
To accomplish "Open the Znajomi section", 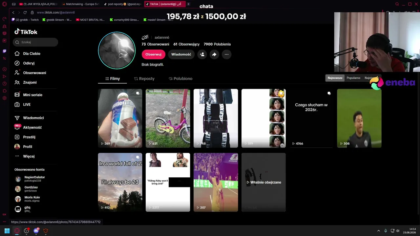I will (30, 83).
